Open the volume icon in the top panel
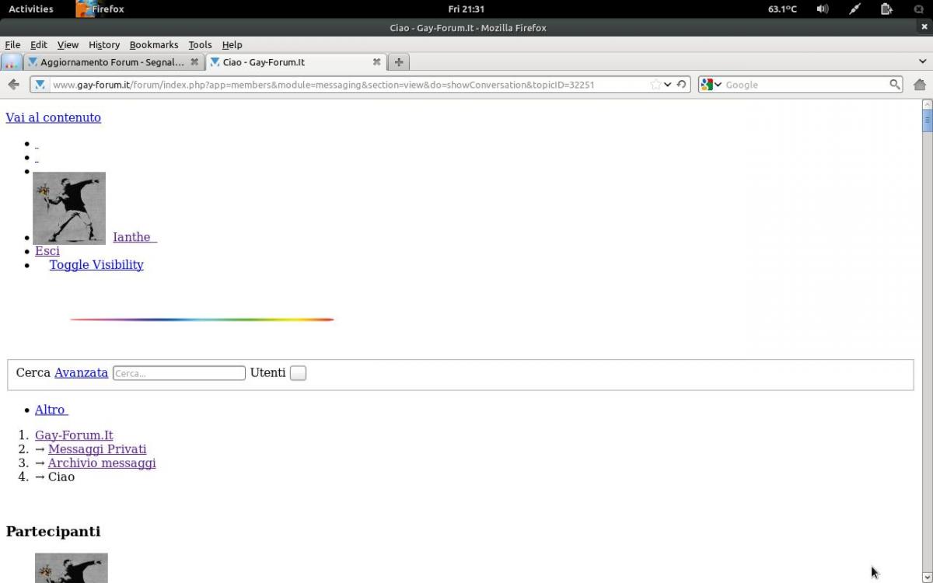This screenshot has width=933, height=583. [x=823, y=9]
